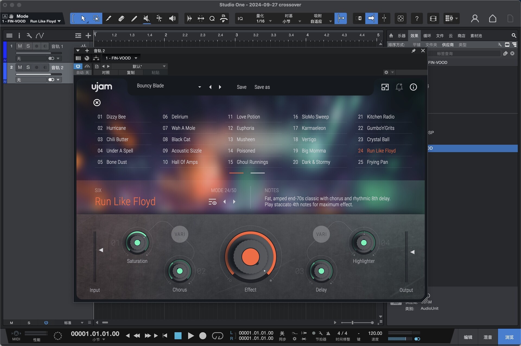Click the Saturation knob
Screen dimensions: 521x346
(137, 243)
